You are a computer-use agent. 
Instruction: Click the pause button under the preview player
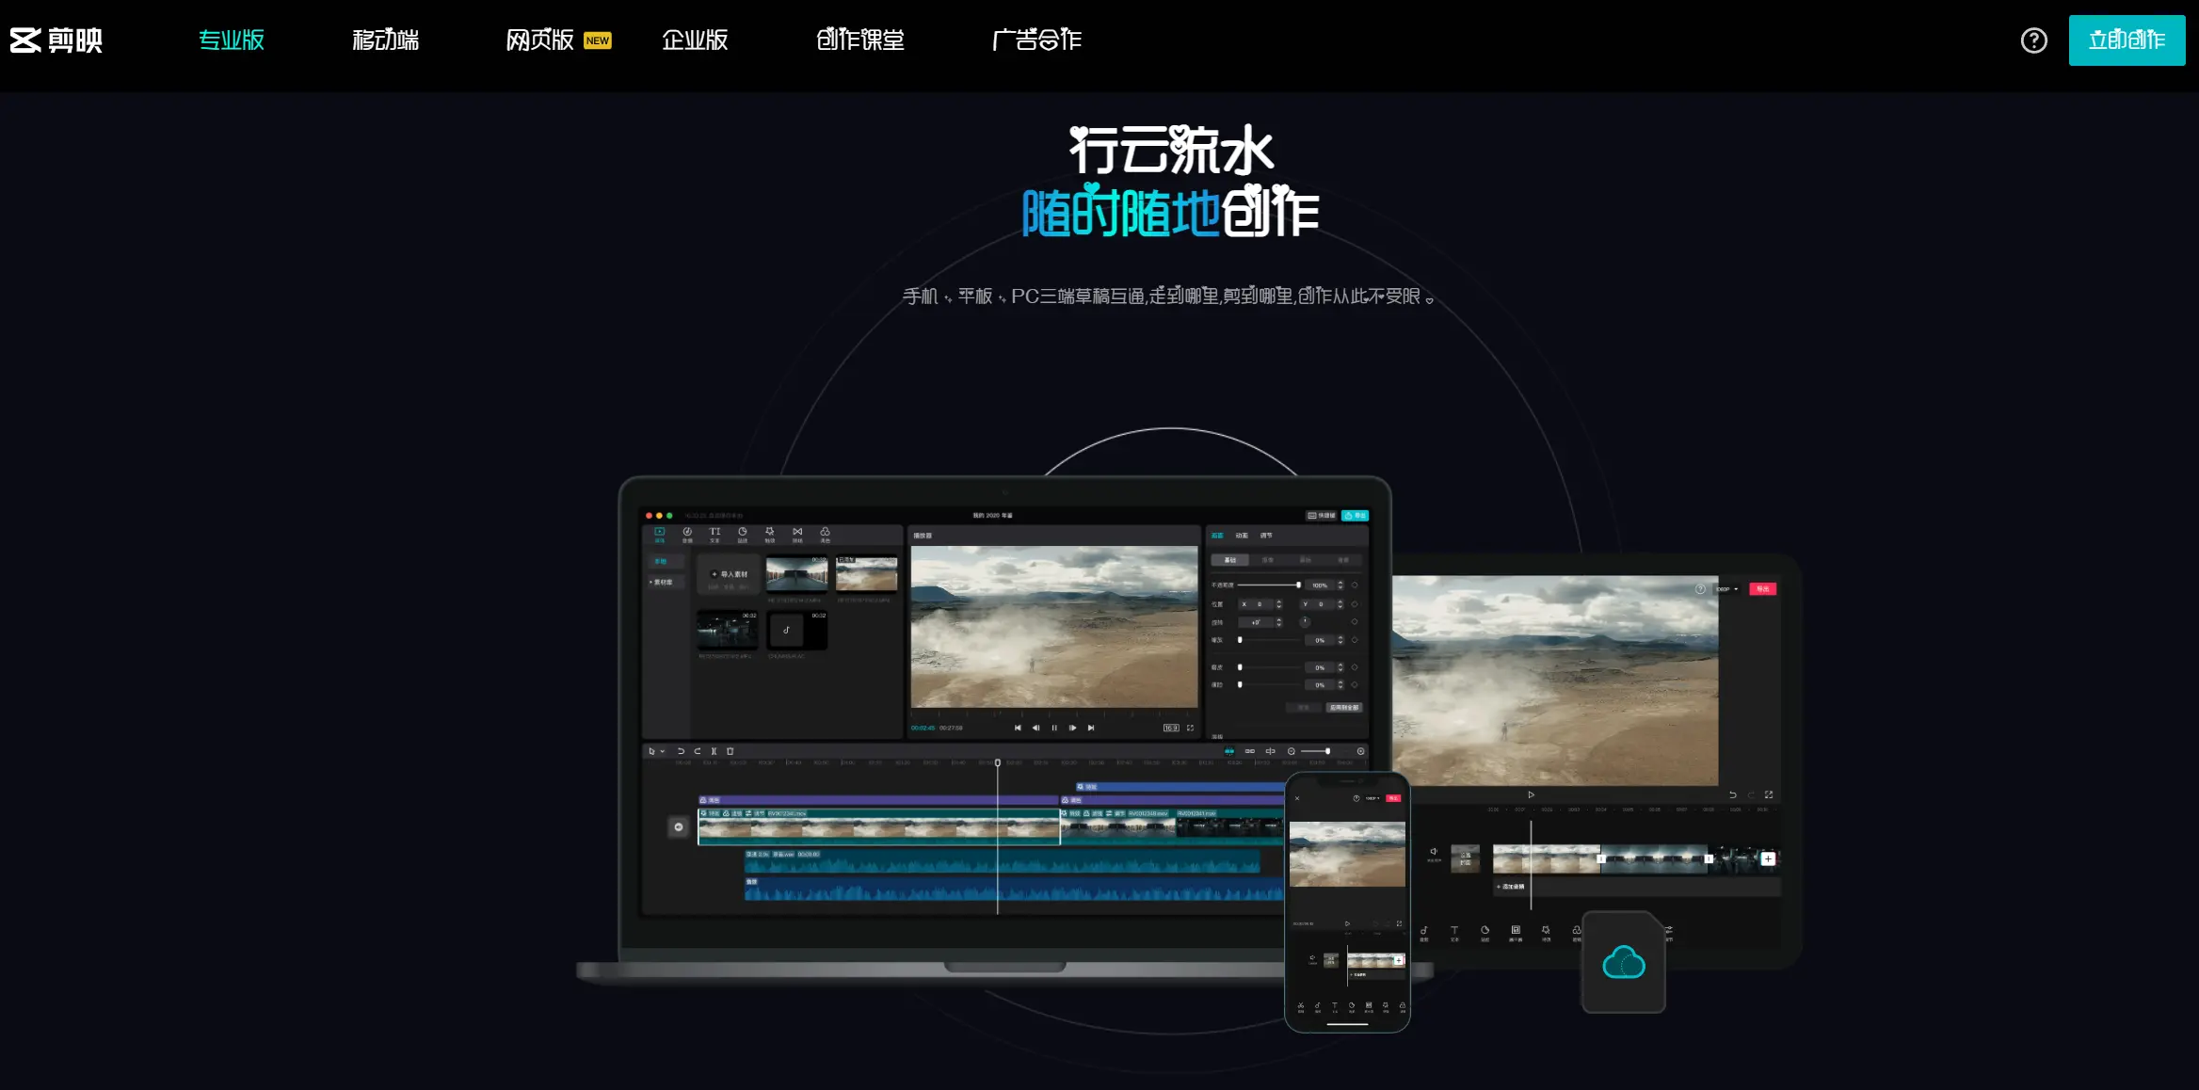click(1054, 728)
